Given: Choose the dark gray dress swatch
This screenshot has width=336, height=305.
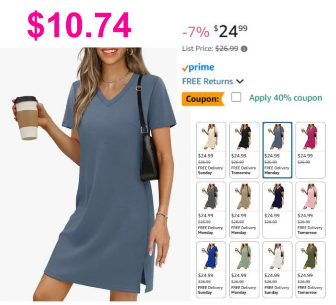Looking at the screenshot, I should pyautogui.click(x=211, y=210).
